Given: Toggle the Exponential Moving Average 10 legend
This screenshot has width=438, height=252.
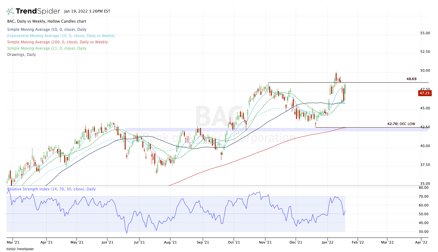Looking at the screenshot, I should [61, 36].
